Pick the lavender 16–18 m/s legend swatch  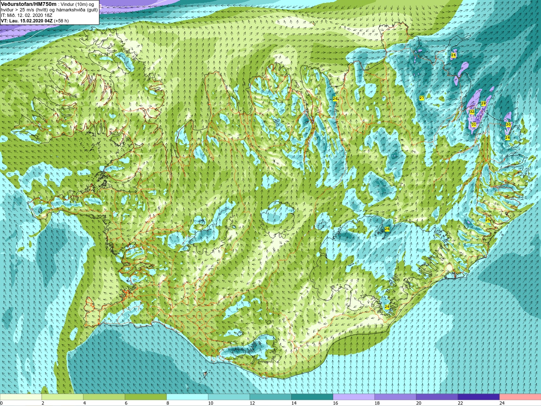coord(354,397)
